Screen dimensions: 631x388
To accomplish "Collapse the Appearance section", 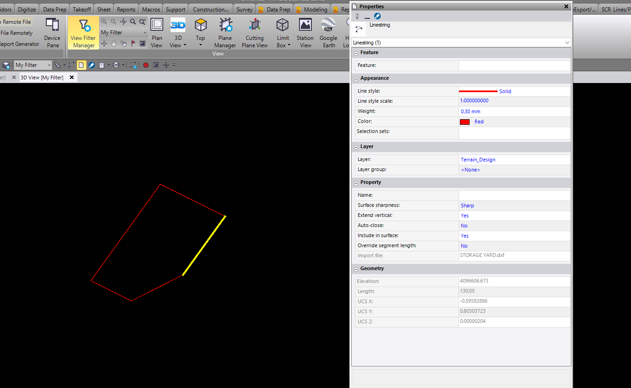I will click(356, 78).
